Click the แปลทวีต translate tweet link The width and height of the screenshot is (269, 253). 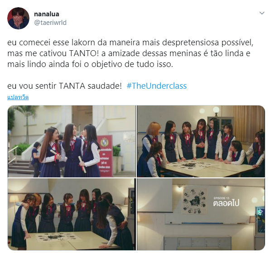pos(18,97)
